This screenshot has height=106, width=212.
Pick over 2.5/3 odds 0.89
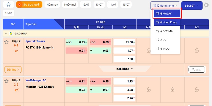(x=100, y=42)
